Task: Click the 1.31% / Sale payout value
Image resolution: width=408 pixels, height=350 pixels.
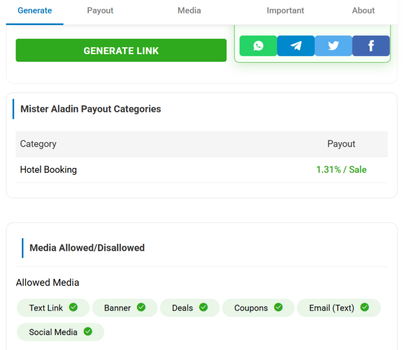Action: (341, 170)
